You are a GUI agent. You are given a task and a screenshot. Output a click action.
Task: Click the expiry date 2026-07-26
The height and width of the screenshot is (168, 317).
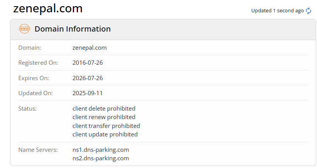point(88,78)
